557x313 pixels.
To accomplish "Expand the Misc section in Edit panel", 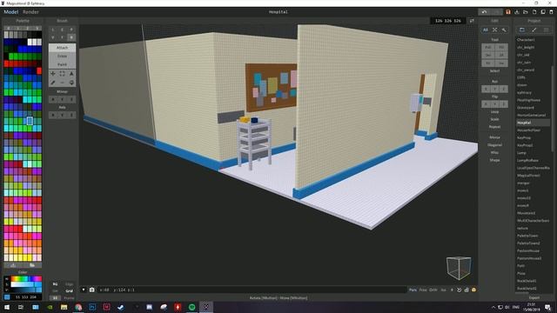I will [x=494, y=153].
